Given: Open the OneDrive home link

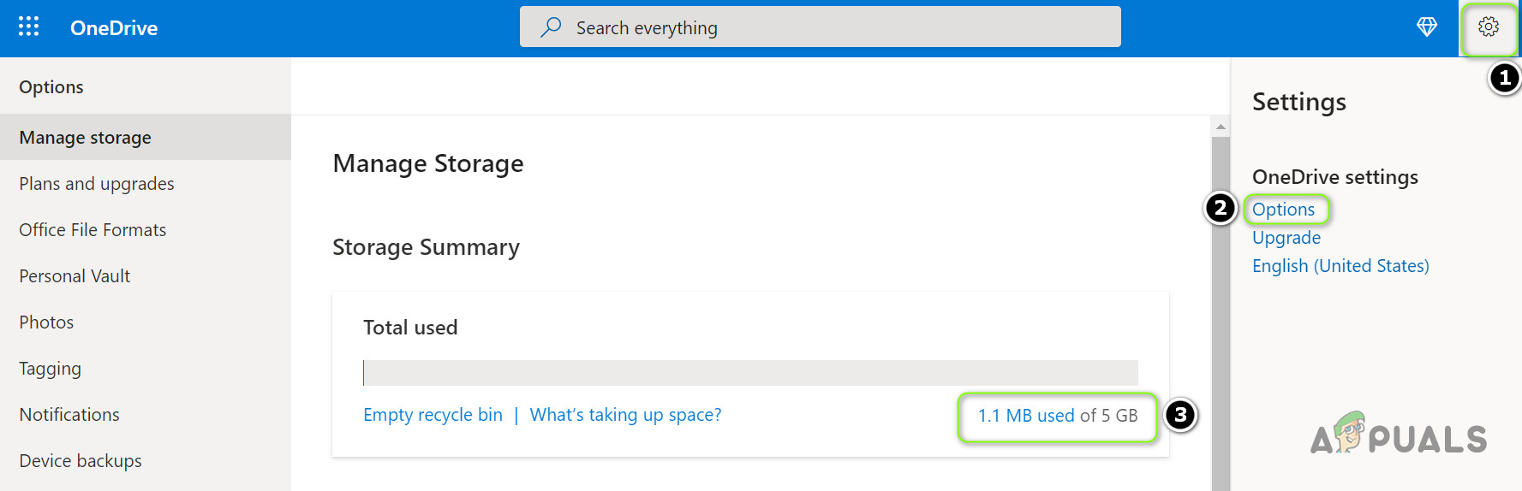Looking at the screenshot, I should coord(114,28).
